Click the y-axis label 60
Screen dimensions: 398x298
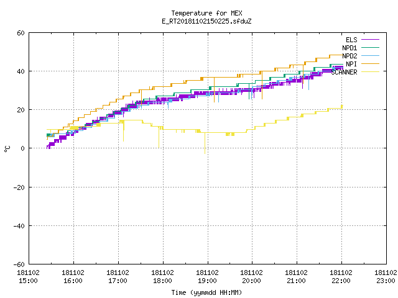point(21,33)
